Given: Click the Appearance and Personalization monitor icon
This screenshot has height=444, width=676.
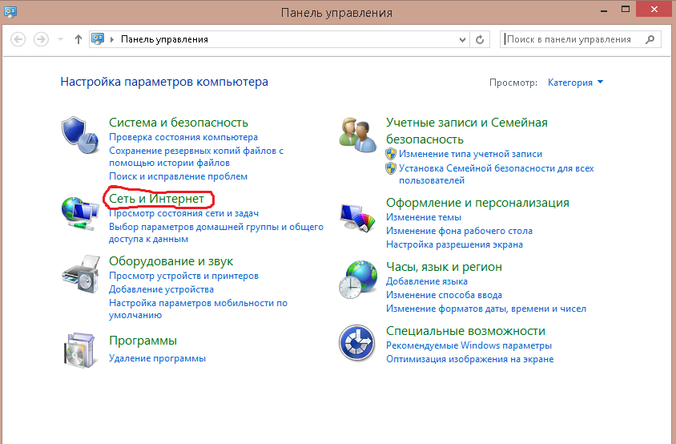Looking at the screenshot, I should tap(357, 217).
